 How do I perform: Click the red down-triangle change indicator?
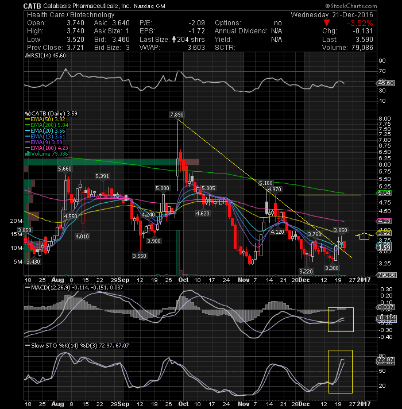click(x=326, y=23)
